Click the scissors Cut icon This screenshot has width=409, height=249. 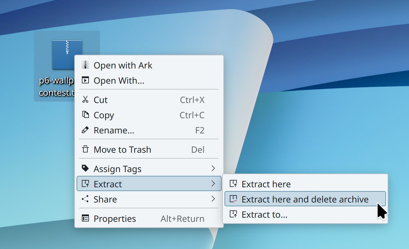(85, 100)
